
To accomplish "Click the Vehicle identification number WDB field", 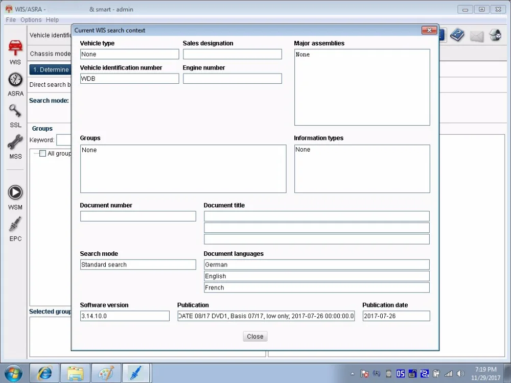I will point(130,79).
